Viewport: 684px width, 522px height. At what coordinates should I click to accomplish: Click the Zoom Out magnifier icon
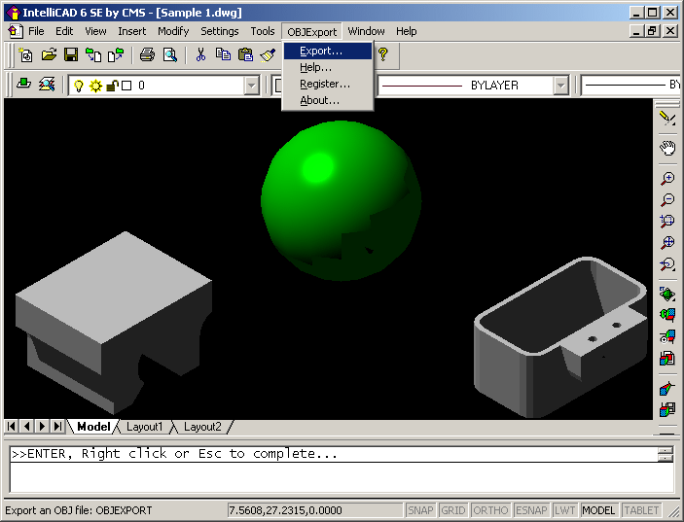click(667, 199)
